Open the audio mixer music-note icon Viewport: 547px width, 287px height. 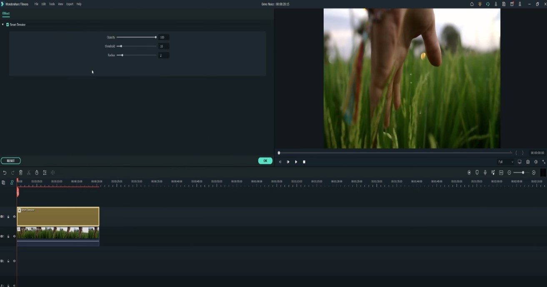pos(493,173)
